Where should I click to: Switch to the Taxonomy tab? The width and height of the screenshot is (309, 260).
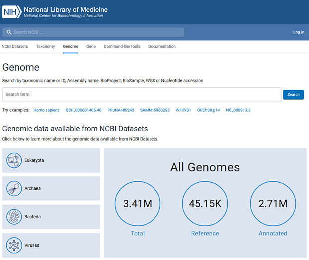[45, 46]
